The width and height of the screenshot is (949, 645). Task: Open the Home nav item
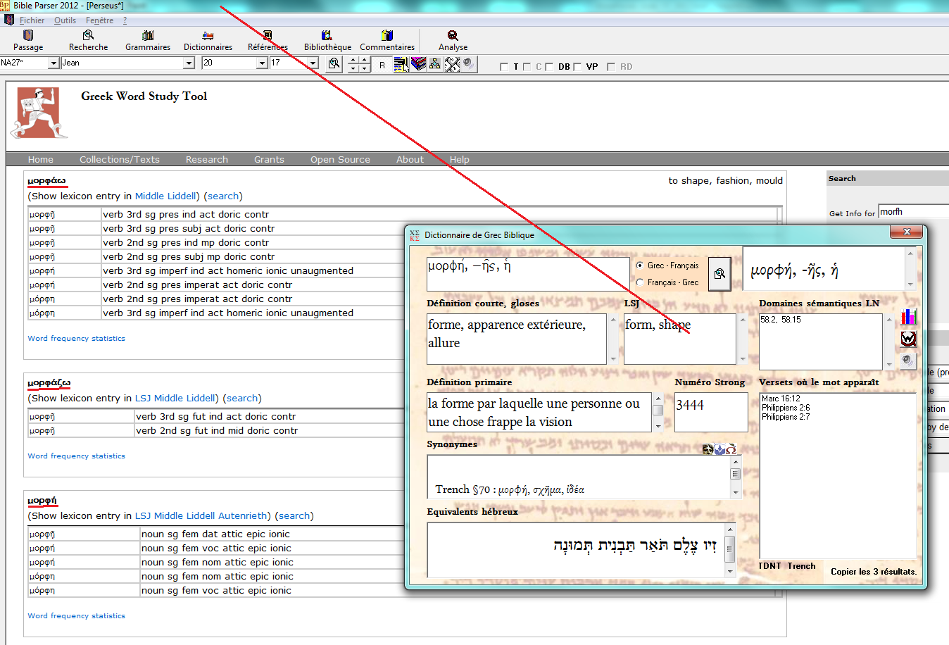(x=40, y=160)
